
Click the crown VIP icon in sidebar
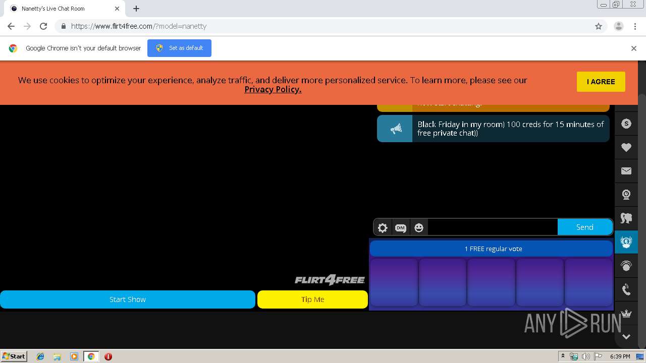626,313
